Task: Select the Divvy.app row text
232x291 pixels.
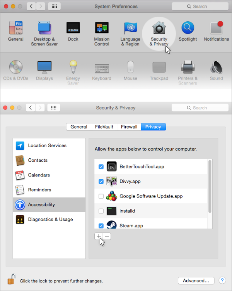Action: [130, 181]
